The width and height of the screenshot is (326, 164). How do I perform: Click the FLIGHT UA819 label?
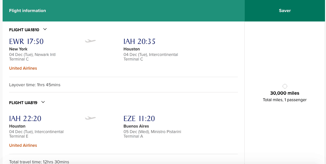[23, 103]
